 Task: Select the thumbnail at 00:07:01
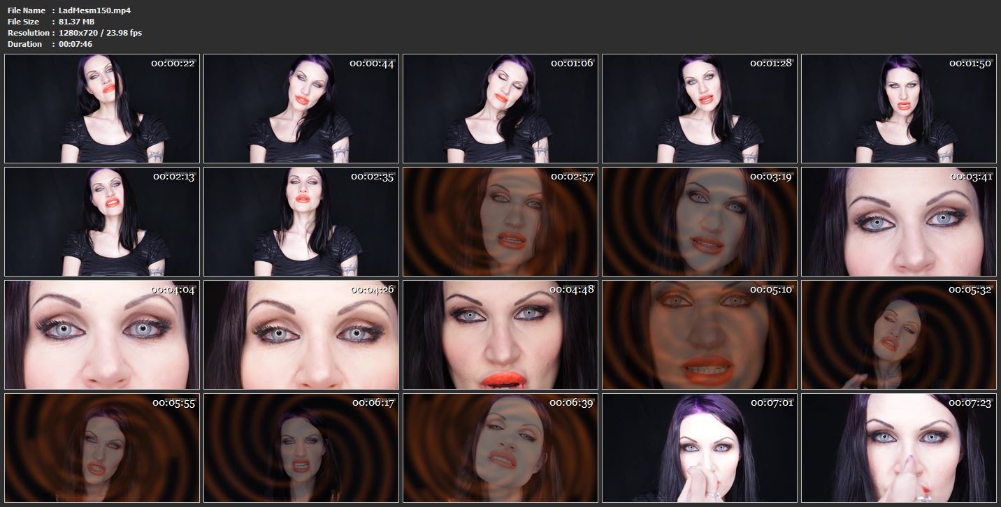[700, 448]
